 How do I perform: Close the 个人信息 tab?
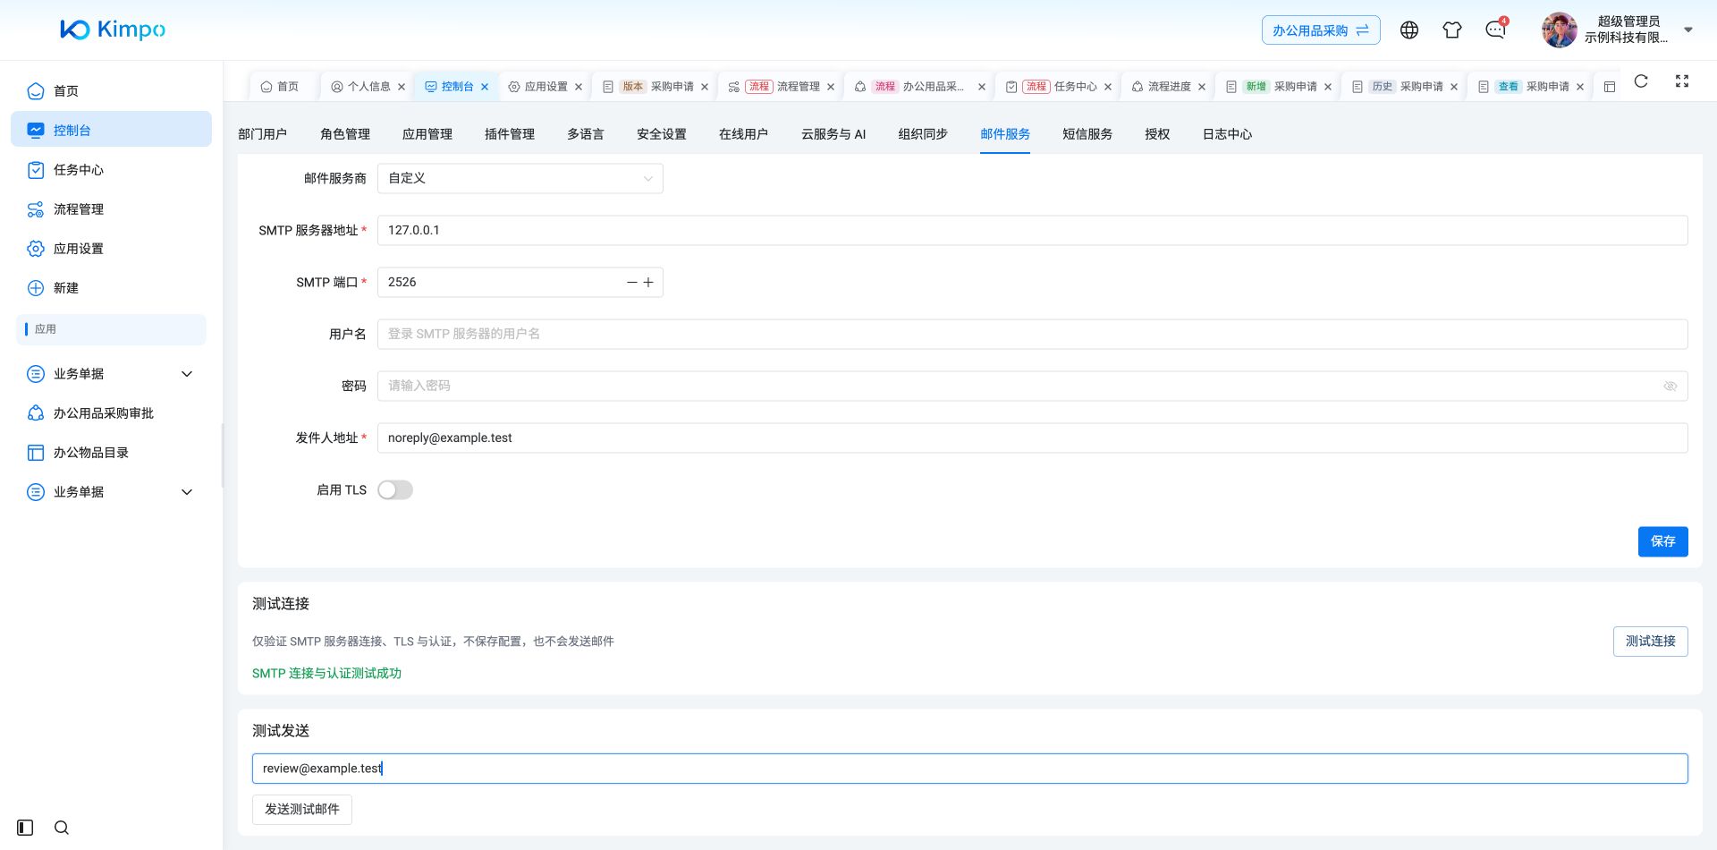(x=402, y=87)
